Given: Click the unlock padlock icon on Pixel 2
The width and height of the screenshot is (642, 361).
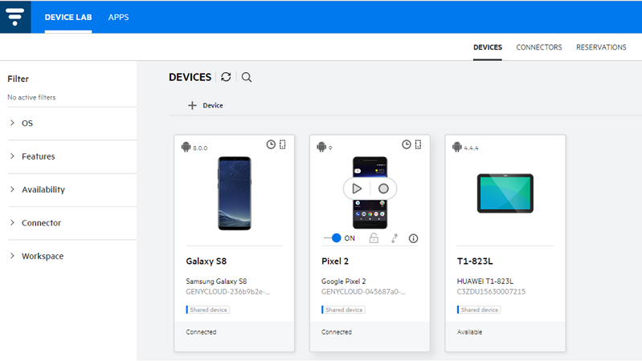Looking at the screenshot, I should [x=374, y=238].
